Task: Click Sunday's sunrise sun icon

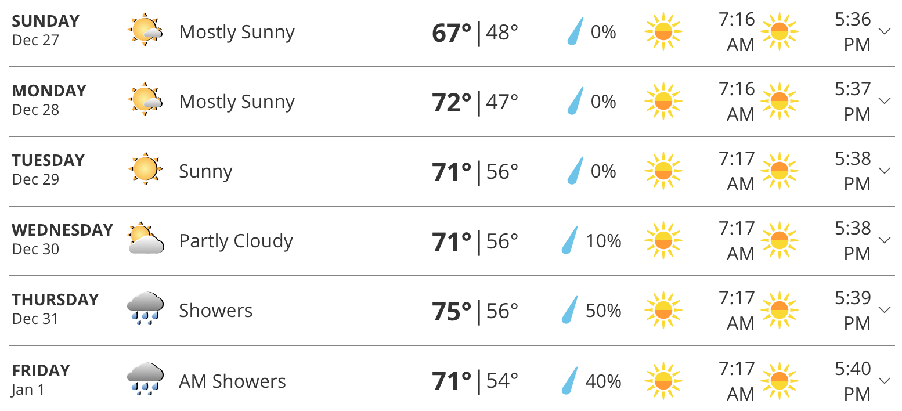Action: pos(663,31)
